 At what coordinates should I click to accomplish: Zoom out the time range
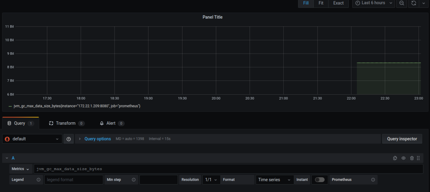(402, 3)
